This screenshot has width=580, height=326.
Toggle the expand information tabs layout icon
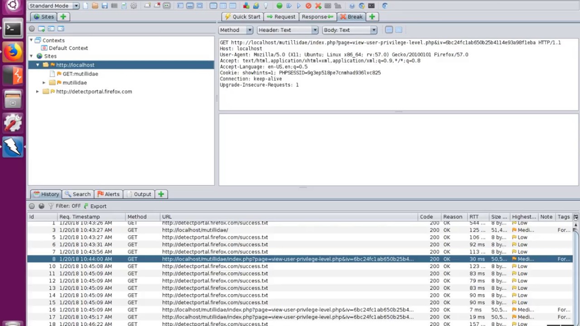pyautogui.click(x=190, y=6)
